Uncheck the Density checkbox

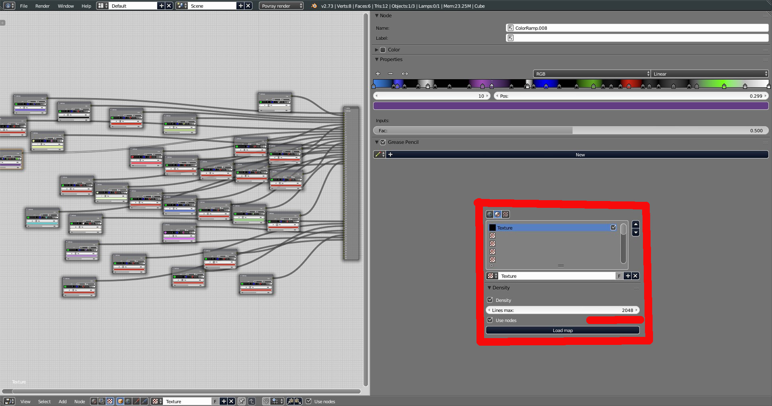490,300
